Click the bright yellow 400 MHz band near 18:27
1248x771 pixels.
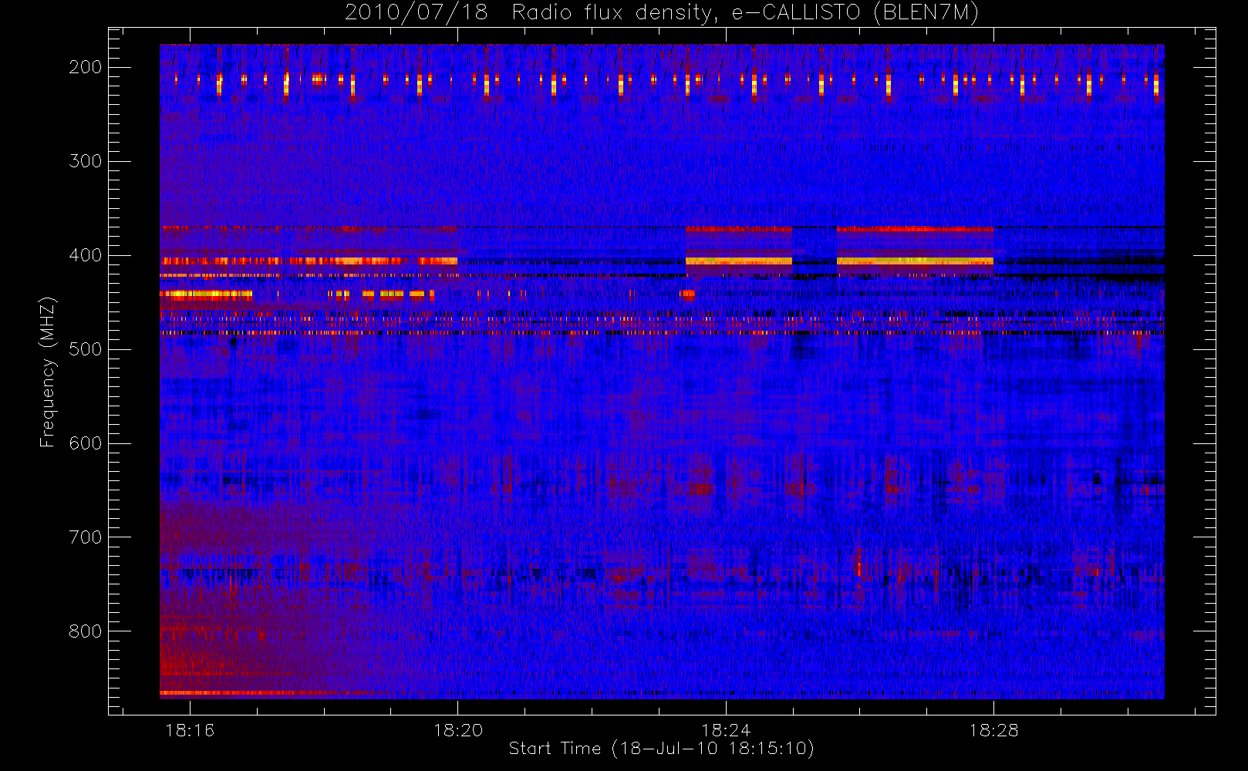click(915, 261)
